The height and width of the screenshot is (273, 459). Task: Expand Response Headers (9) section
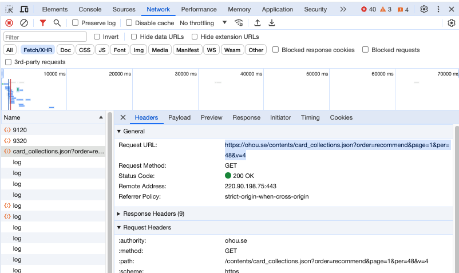(x=119, y=214)
